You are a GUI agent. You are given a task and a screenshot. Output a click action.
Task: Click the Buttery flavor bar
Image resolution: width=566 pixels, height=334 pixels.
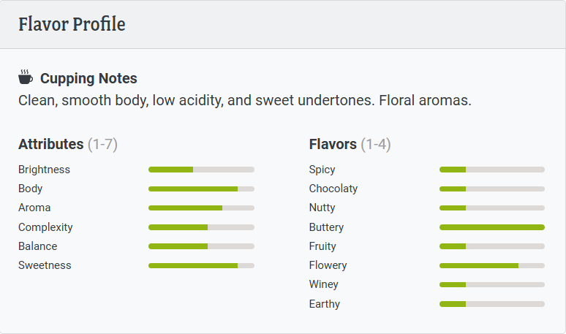tap(491, 227)
